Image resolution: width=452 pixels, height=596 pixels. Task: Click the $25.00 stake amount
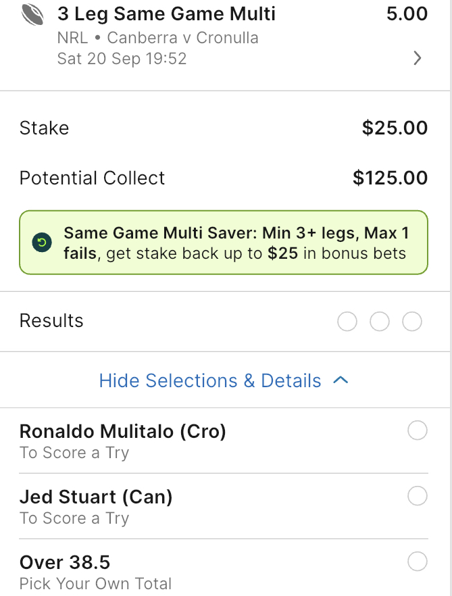(395, 128)
